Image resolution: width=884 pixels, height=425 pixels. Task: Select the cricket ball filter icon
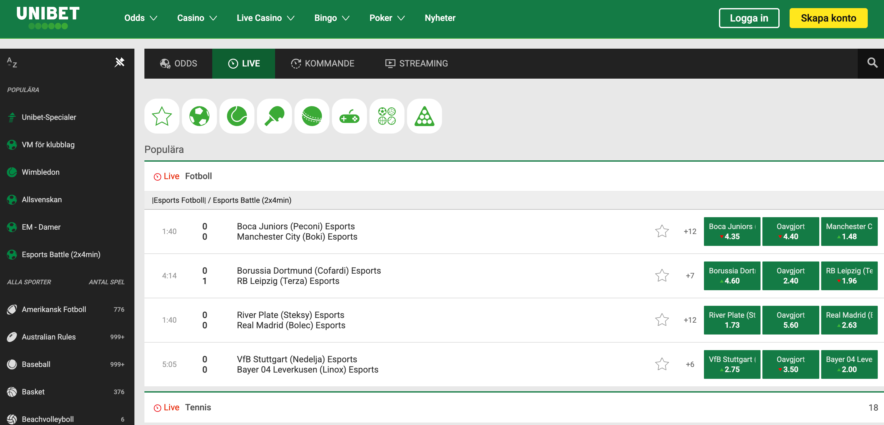[312, 116]
